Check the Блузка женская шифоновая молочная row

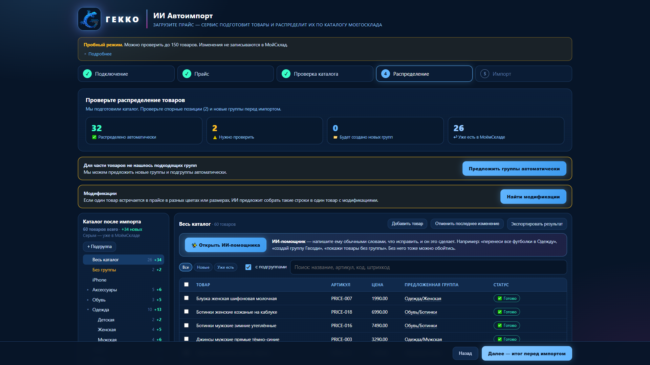pyautogui.click(x=186, y=298)
